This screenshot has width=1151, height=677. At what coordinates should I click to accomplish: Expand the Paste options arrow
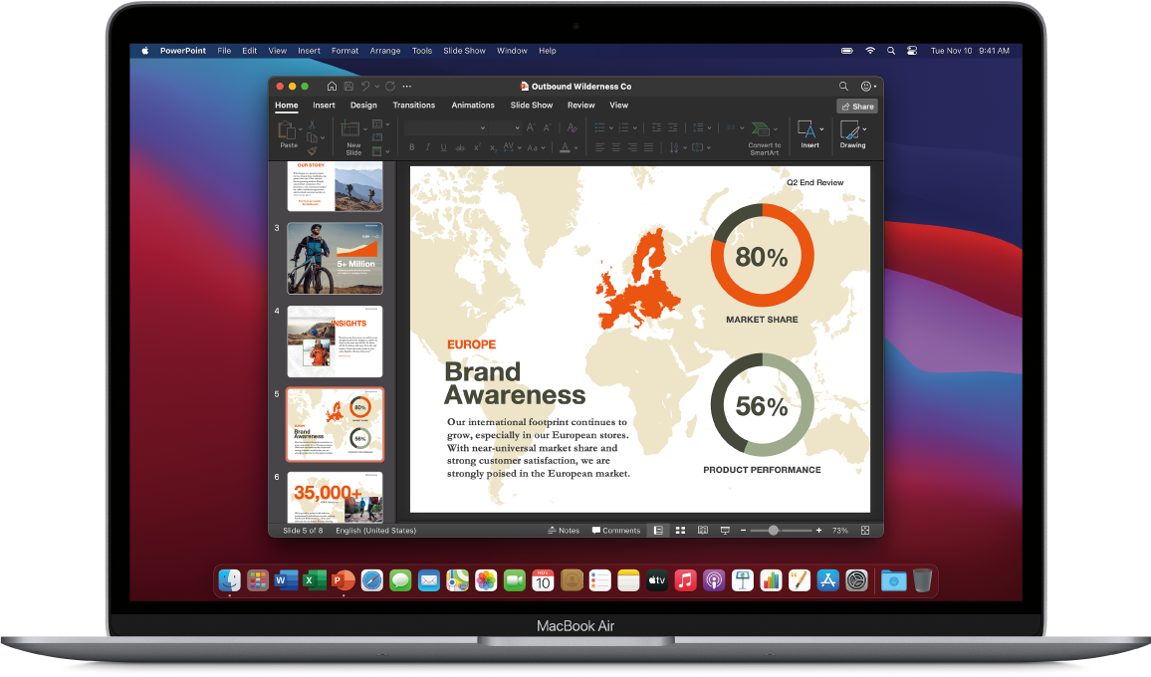pyautogui.click(x=301, y=129)
